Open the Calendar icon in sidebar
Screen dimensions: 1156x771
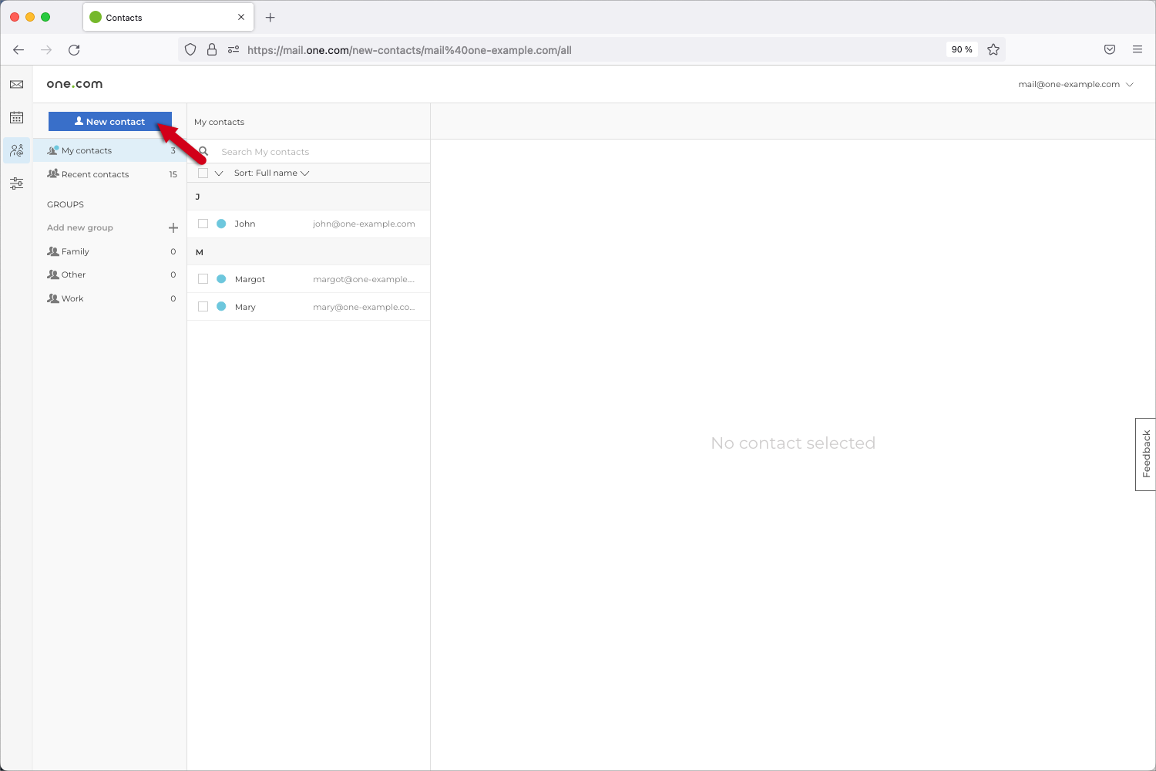pos(16,118)
